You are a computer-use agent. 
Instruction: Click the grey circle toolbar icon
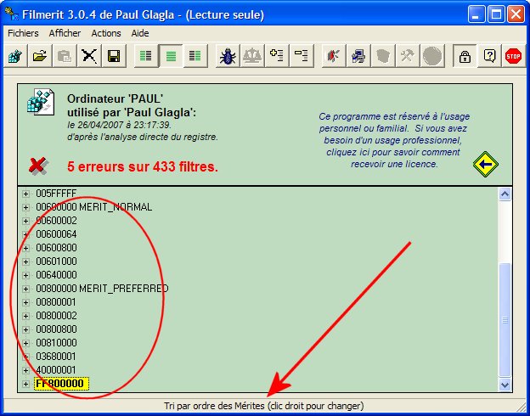[x=432, y=56]
